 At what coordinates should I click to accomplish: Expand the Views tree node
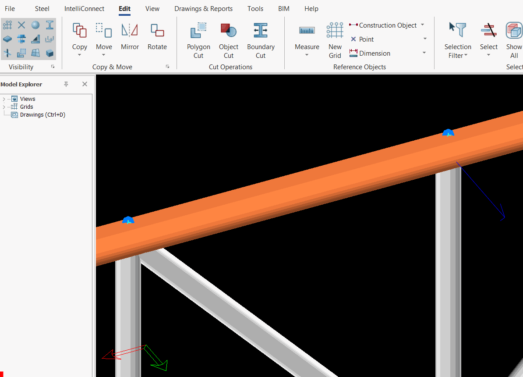pyautogui.click(x=4, y=99)
